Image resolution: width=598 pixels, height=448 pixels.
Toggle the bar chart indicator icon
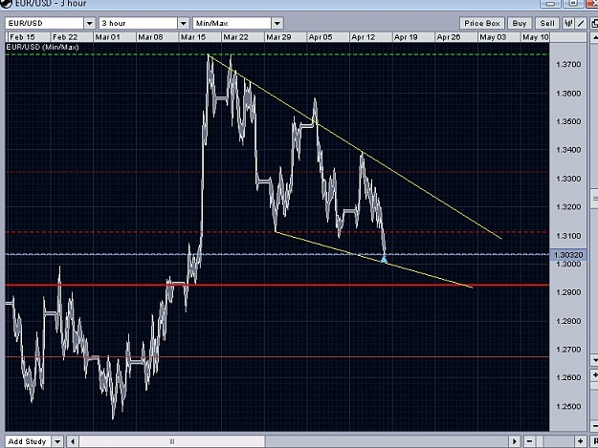click(x=568, y=23)
